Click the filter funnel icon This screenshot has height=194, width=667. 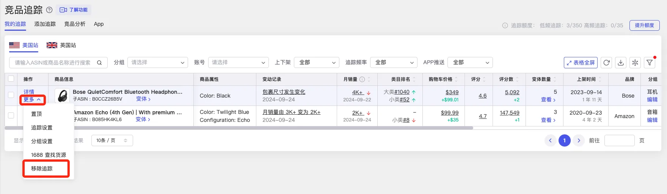[x=650, y=63]
